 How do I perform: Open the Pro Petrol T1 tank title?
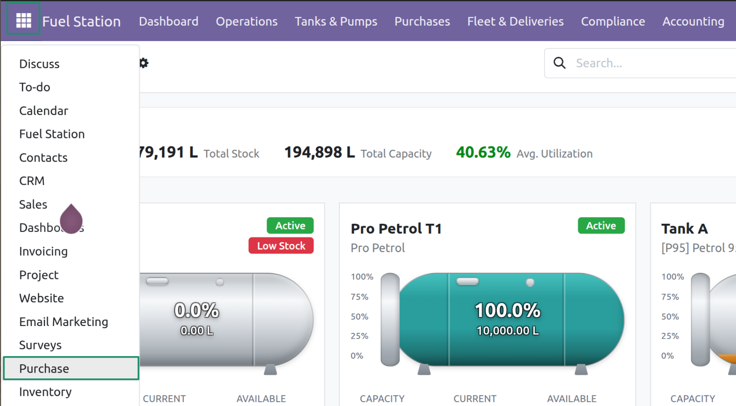pos(396,229)
